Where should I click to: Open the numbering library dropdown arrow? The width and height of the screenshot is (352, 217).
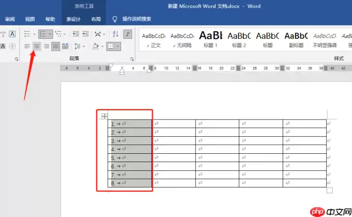point(50,34)
